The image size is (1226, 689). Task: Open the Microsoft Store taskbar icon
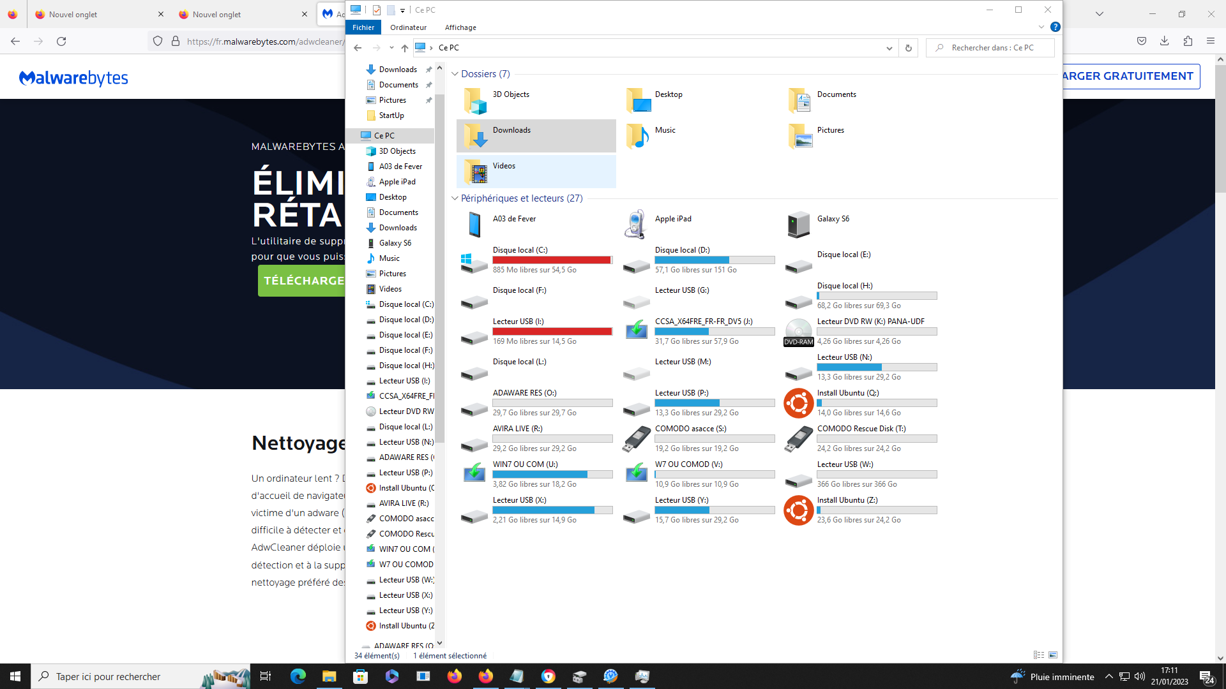click(361, 676)
